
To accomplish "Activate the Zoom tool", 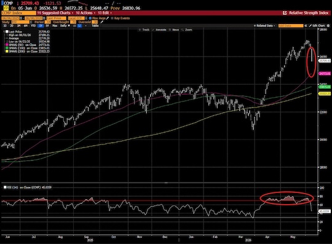I will [x=187, y=30].
